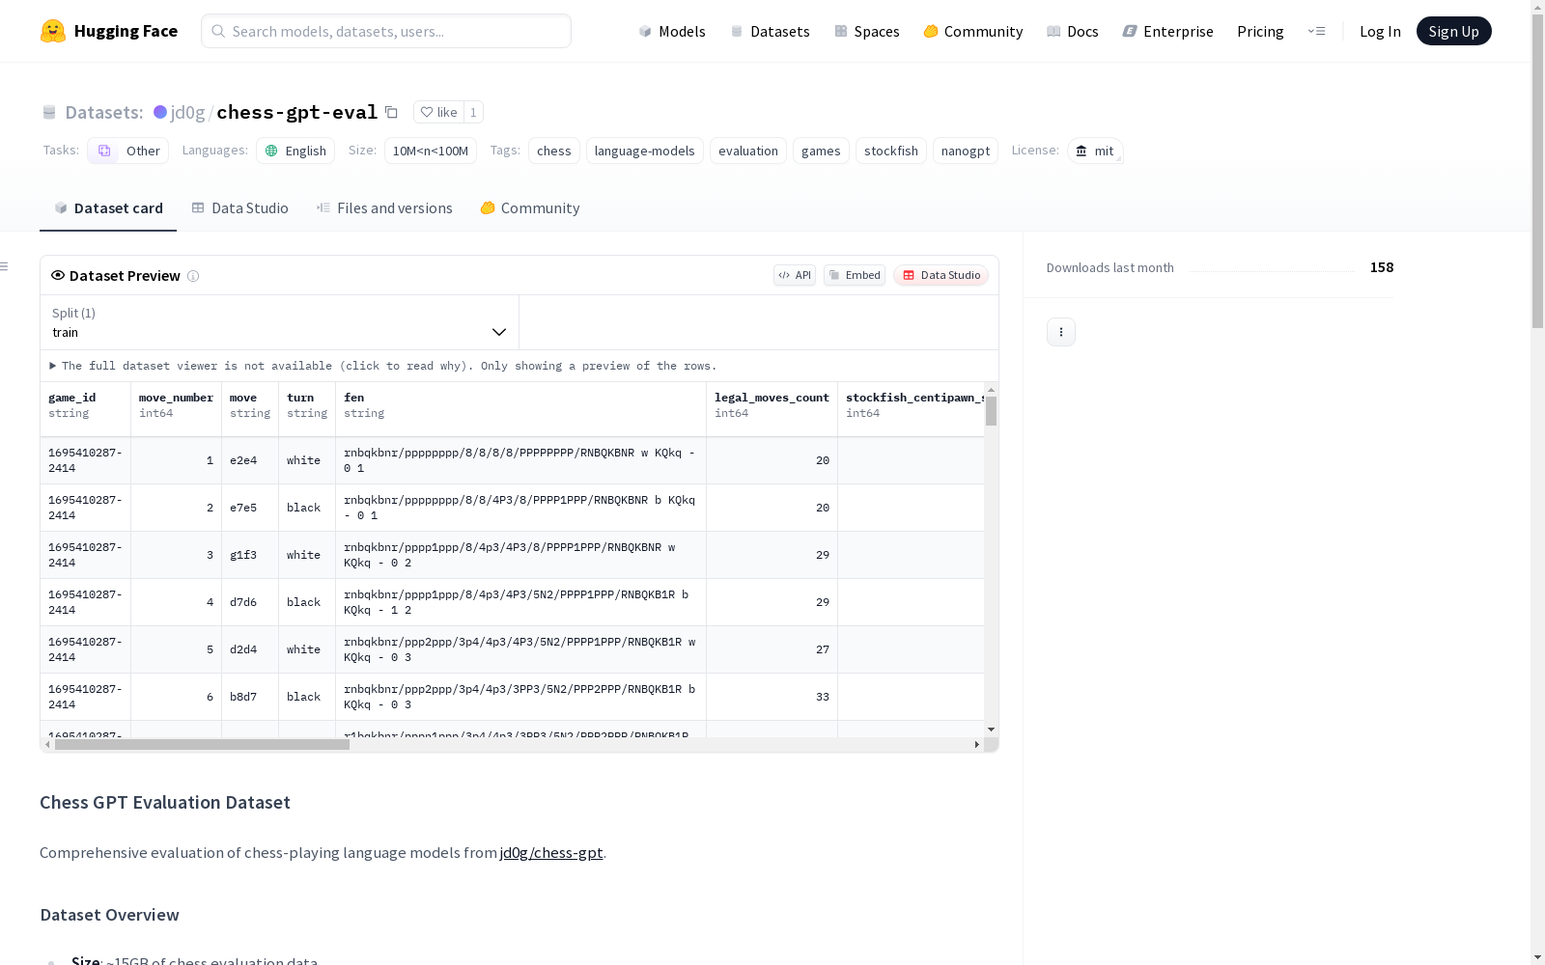Screen dimensions: 1545x965
Task: Click the Log In link
Action: pos(1380,31)
